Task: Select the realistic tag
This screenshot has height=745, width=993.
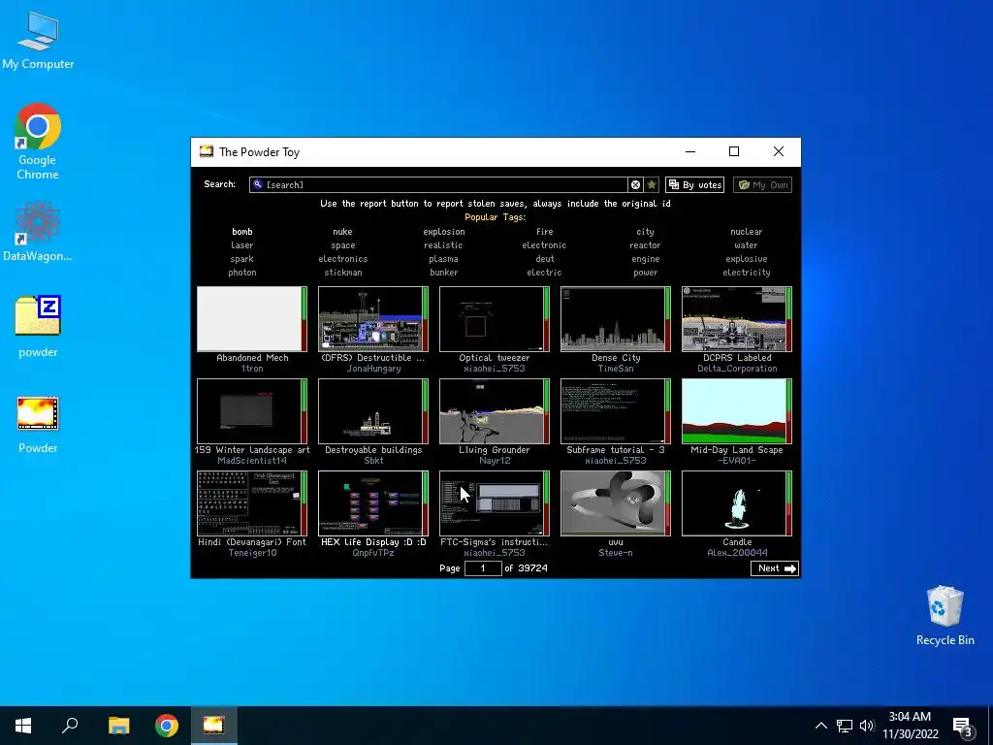Action: [x=443, y=245]
